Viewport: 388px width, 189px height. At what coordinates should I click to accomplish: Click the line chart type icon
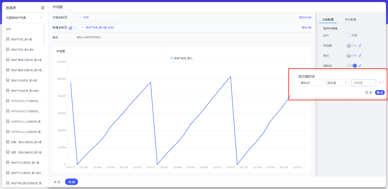[70, 28]
